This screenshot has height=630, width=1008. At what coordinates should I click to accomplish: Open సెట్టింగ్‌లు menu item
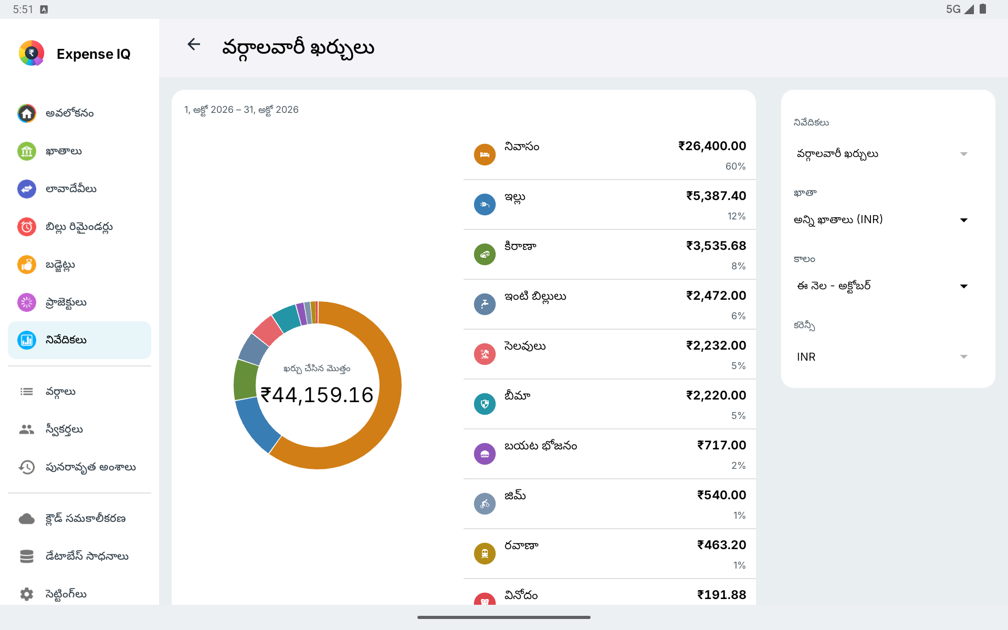click(x=79, y=594)
